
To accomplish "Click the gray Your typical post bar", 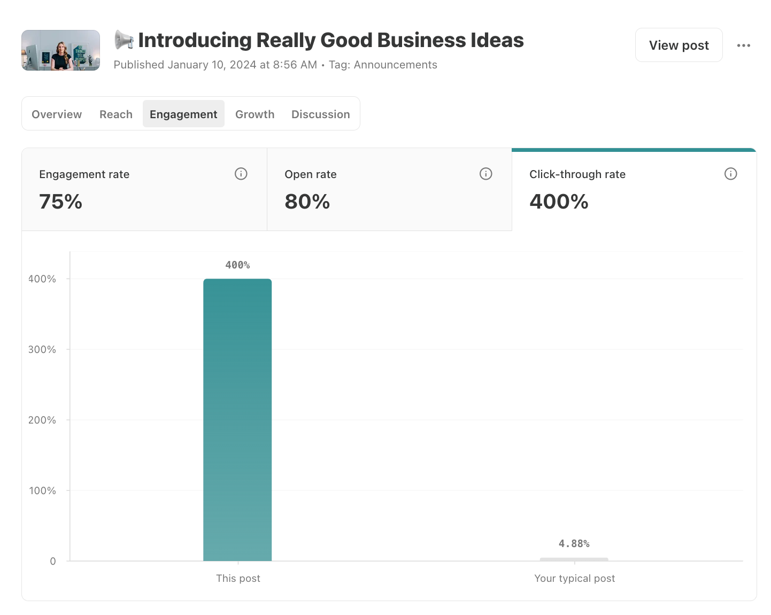I will pos(574,559).
